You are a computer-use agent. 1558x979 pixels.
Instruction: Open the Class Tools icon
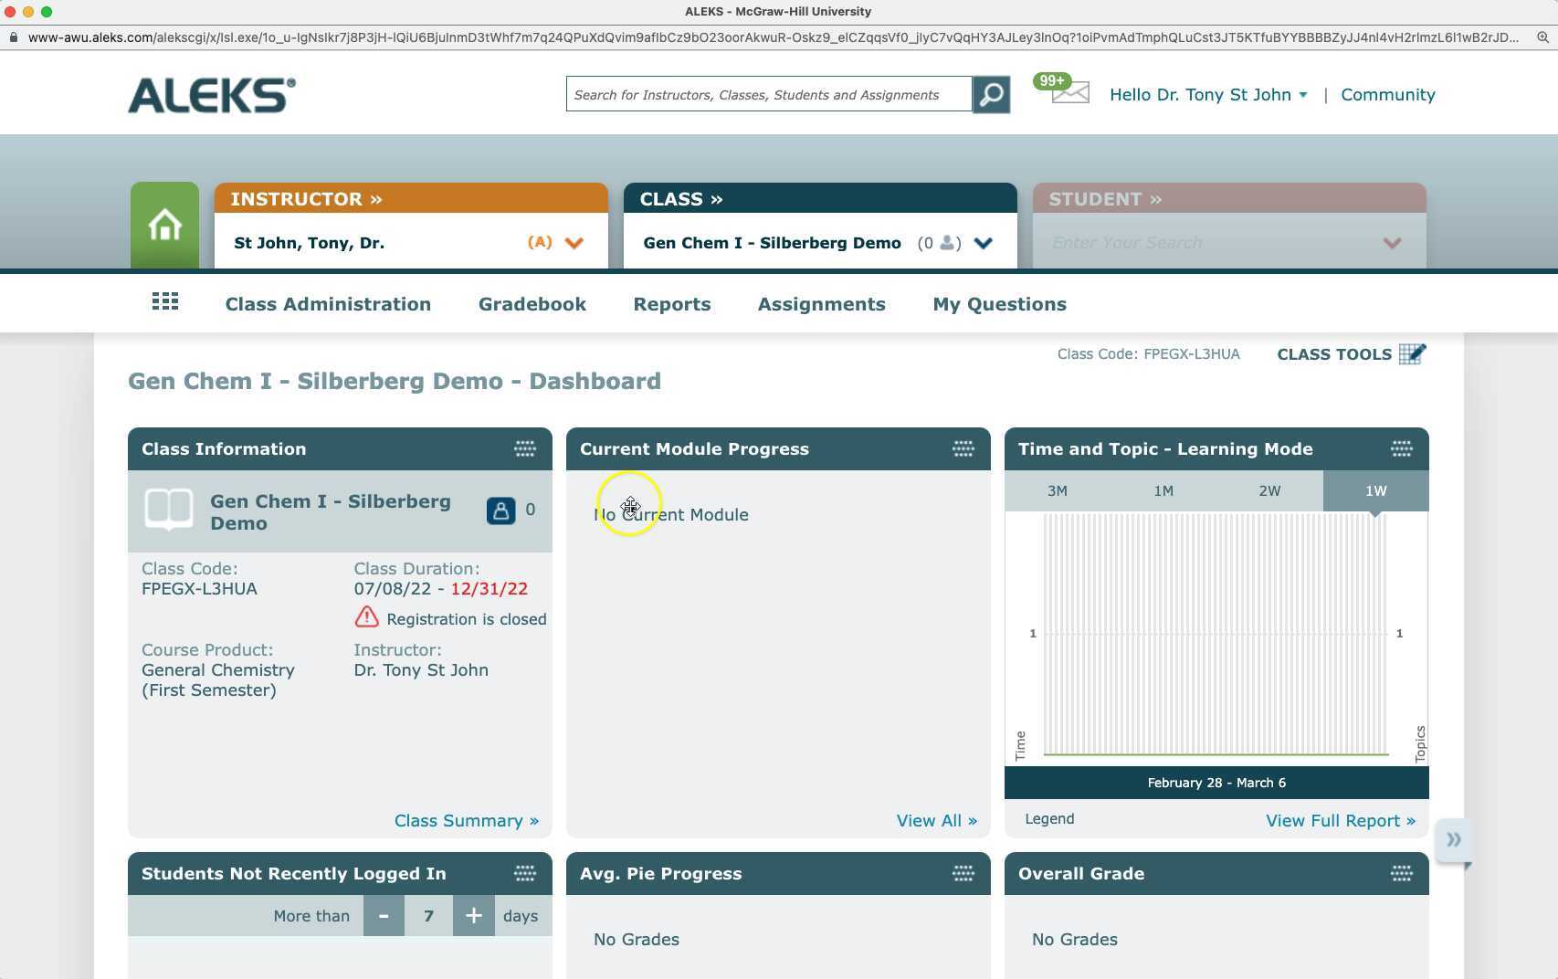tap(1414, 353)
